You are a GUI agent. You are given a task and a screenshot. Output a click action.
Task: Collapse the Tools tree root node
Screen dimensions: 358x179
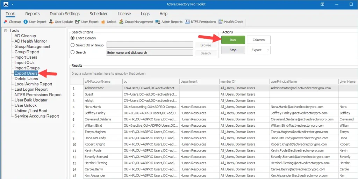(x=6, y=30)
